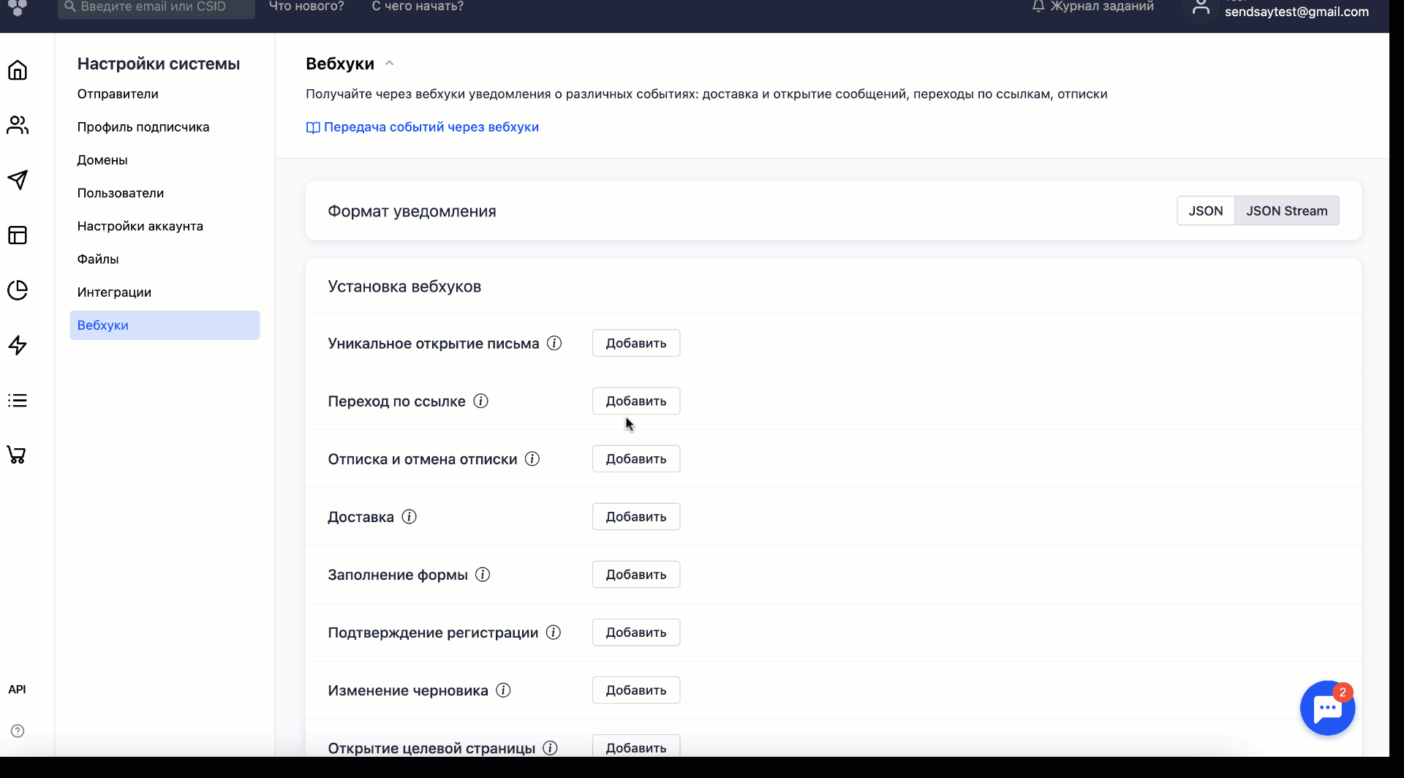Screen dimensions: 1404x778
Task: Click the Templates layout icon
Action: coord(18,235)
